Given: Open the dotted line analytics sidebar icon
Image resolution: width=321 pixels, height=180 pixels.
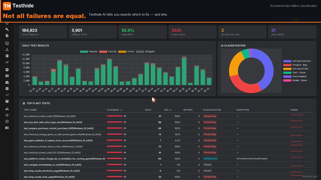Looking at the screenshot, I should tap(7, 62).
